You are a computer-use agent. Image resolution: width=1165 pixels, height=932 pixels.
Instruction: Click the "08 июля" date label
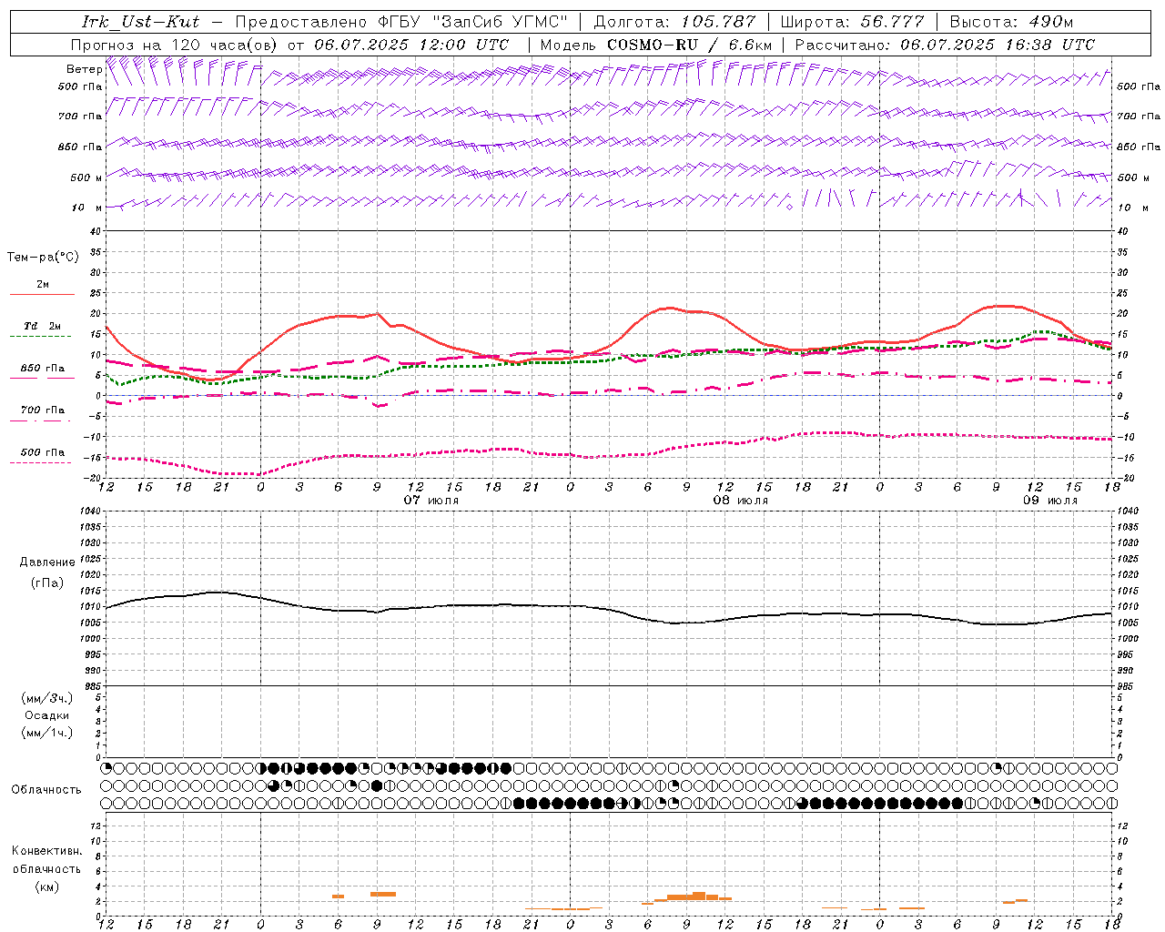(x=741, y=501)
